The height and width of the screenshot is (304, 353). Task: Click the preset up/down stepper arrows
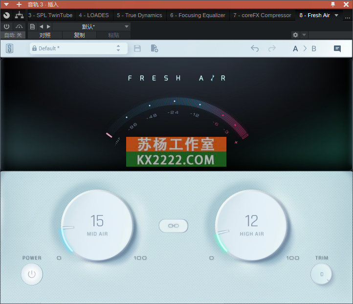118,48
